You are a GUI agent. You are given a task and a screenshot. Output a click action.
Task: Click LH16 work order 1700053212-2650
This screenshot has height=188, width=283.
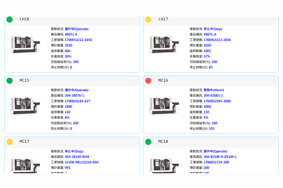pos(78,40)
